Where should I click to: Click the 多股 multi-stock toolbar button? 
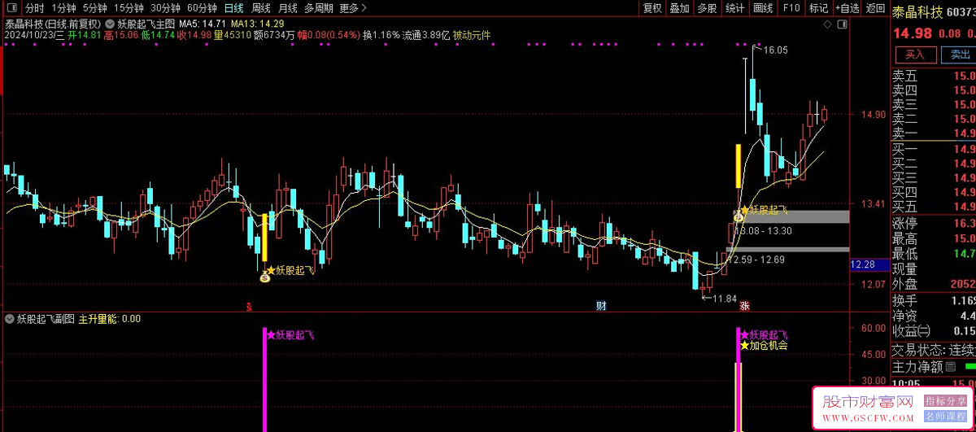(x=708, y=8)
